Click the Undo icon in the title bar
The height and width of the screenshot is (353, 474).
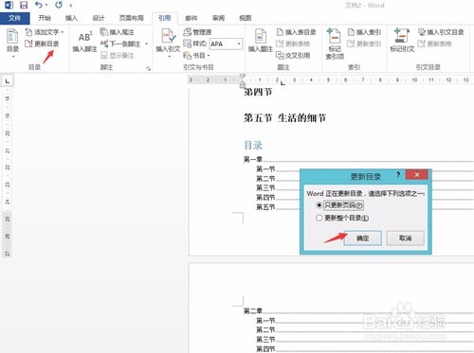tap(39, 5)
